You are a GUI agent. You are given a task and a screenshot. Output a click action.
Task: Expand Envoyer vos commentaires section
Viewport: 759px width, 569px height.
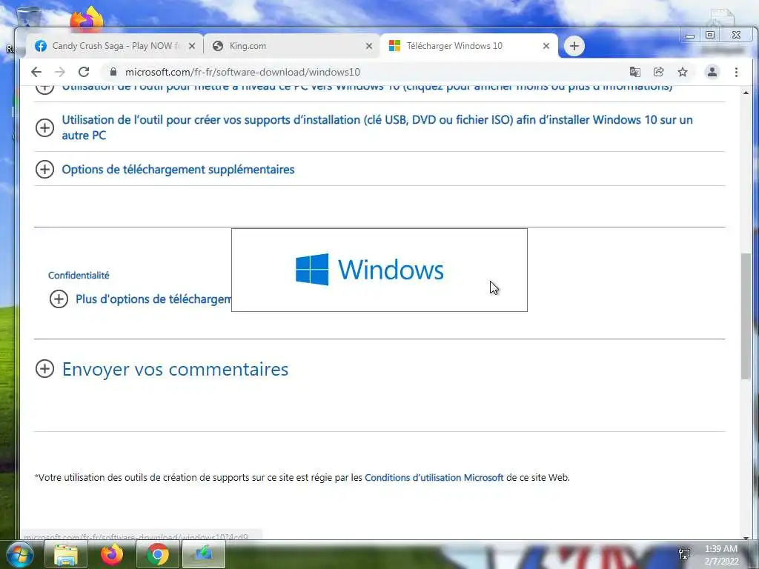click(175, 369)
